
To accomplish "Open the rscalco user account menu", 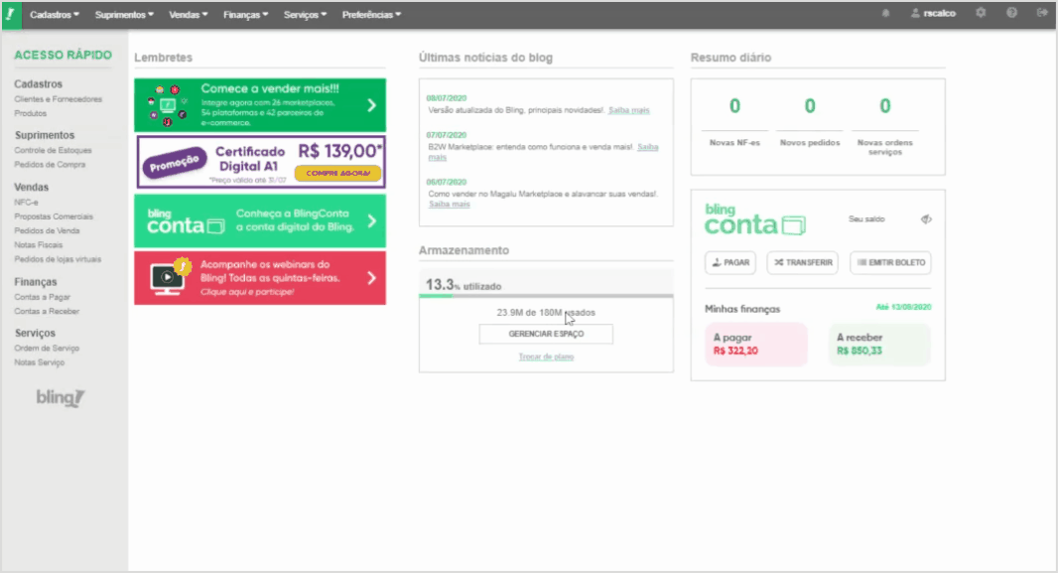I will 933,14.
